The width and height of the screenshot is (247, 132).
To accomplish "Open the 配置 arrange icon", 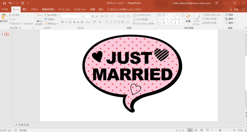I will point(188,17).
